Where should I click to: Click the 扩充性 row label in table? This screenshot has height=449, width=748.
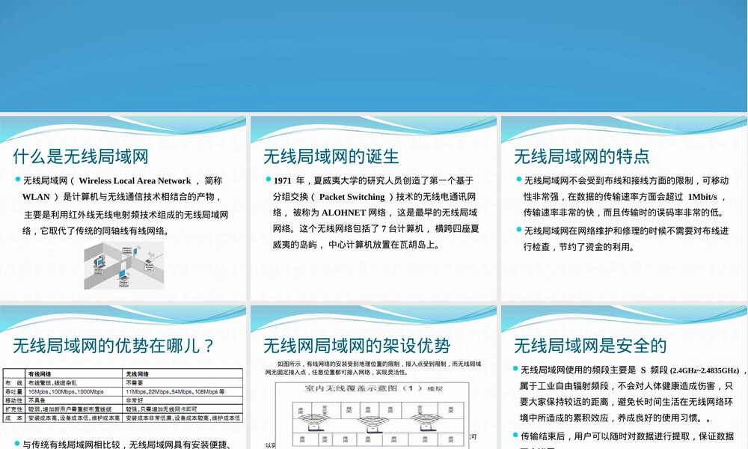pyautogui.click(x=13, y=409)
